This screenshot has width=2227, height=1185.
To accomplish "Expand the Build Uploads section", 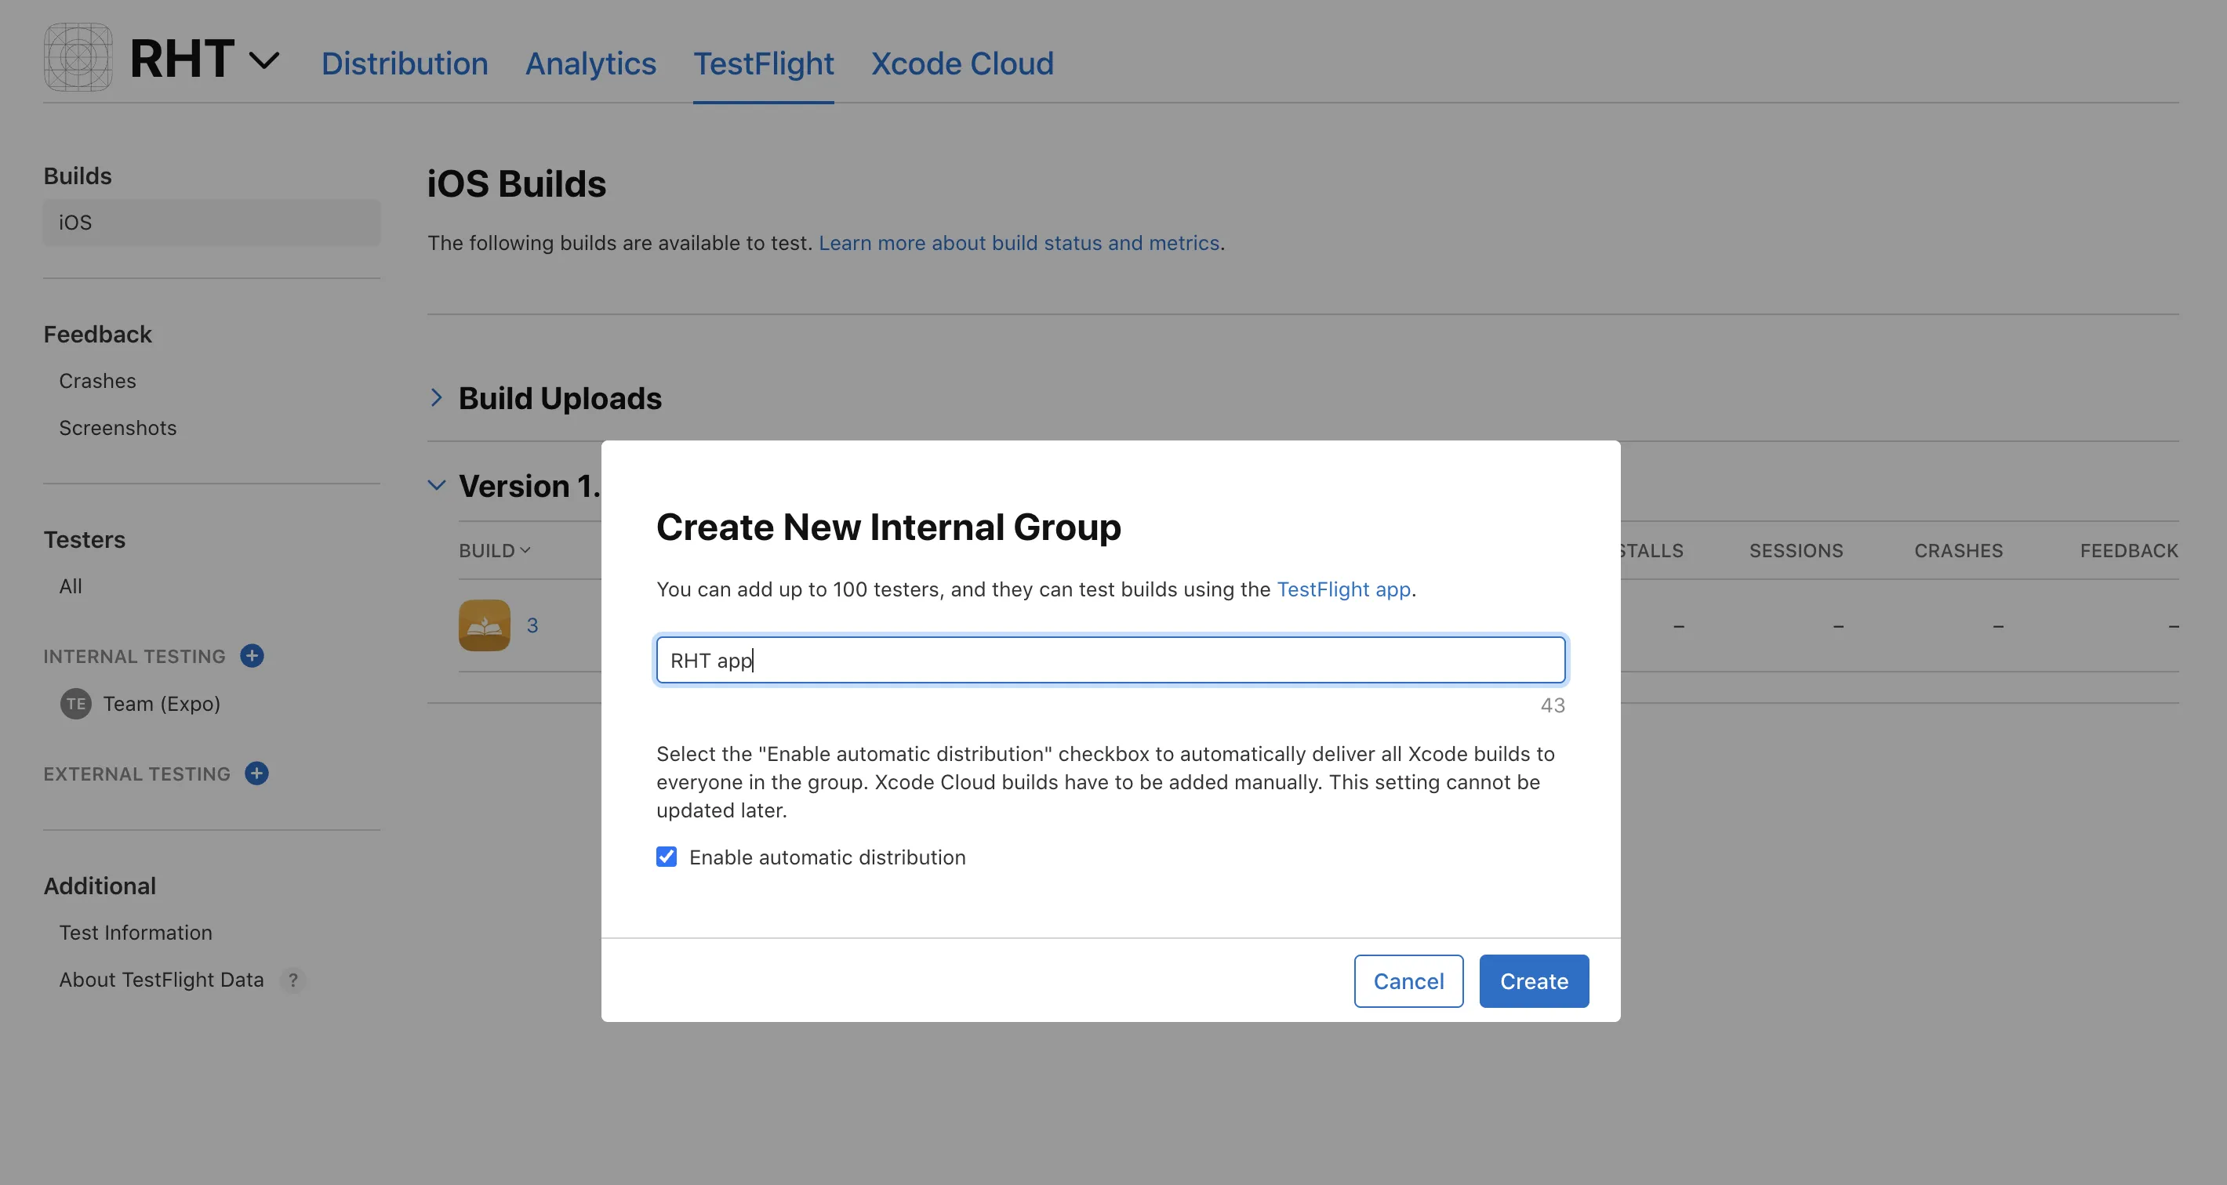I will click(x=437, y=397).
